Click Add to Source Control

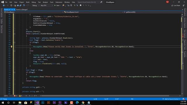click(172, 99)
